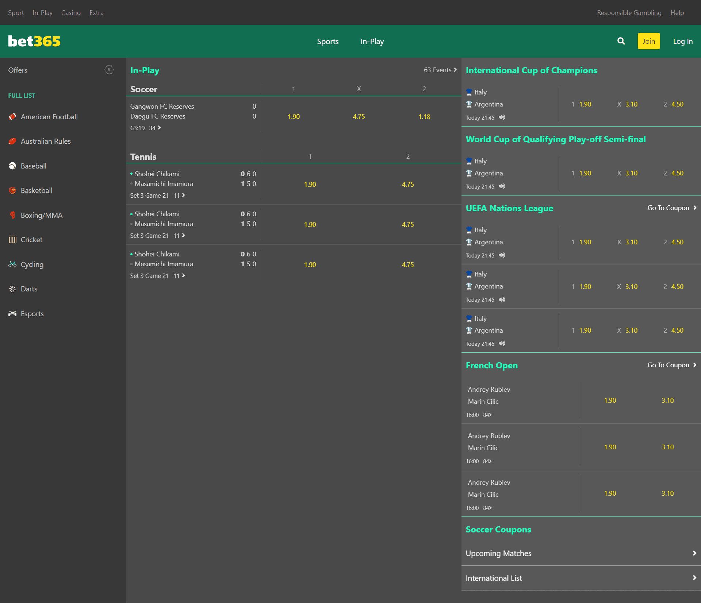Open Go To Coupon for UEFA Nations League
Image resolution: width=701 pixels, height=604 pixels.
click(x=672, y=208)
